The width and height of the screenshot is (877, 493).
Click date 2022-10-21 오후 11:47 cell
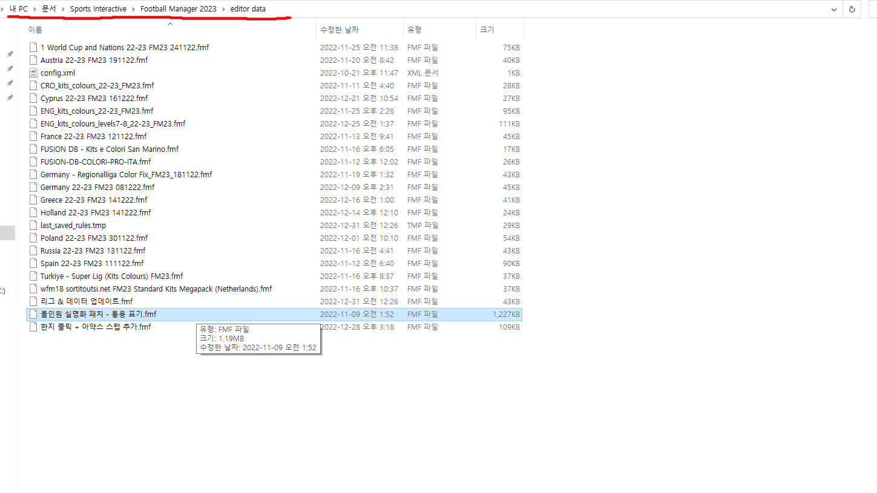pos(359,73)
